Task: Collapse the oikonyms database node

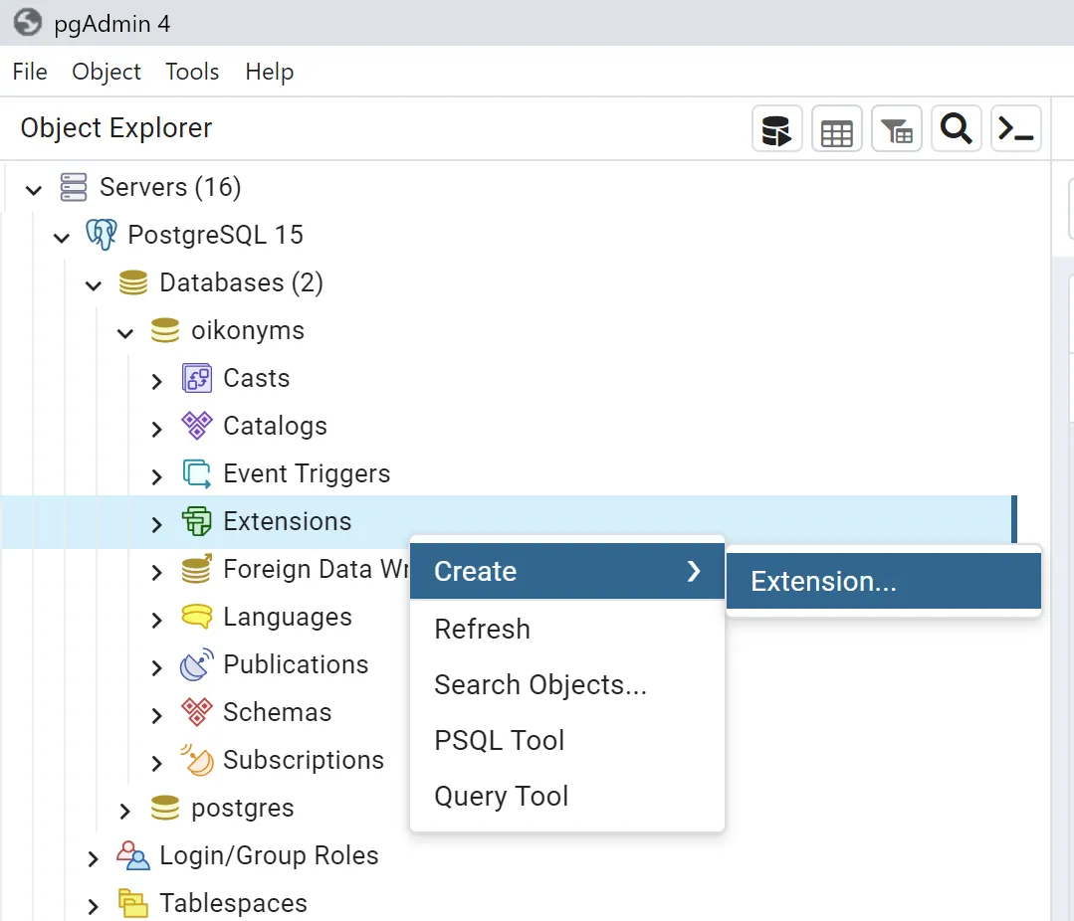Action: point(125,331)
